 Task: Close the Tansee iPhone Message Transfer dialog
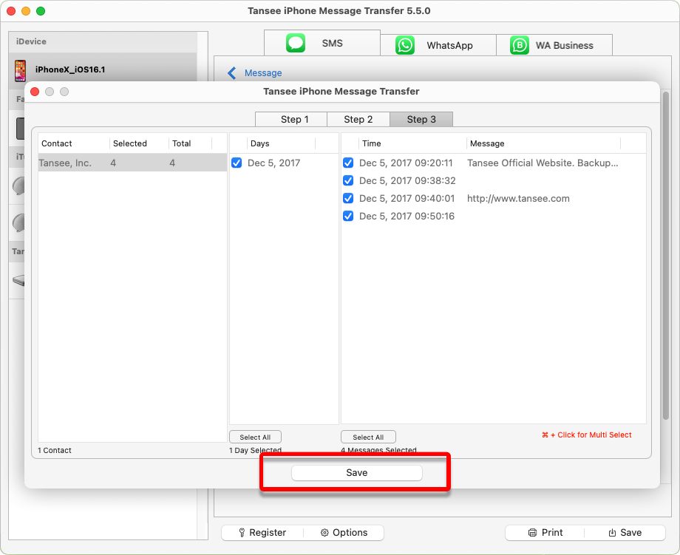[35, 92]
